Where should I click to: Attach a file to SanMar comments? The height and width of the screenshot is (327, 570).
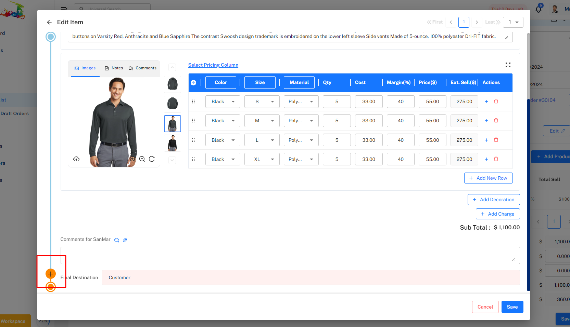(x=125, y=240)
